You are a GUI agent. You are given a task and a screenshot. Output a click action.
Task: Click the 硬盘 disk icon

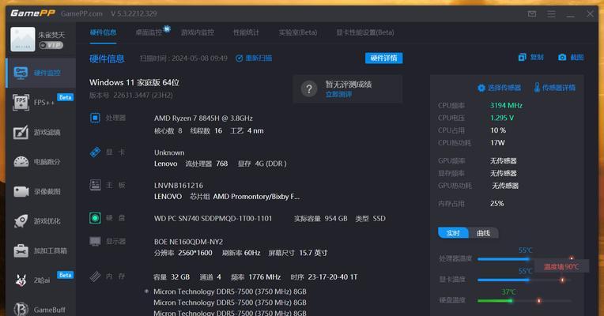(95, 218)
